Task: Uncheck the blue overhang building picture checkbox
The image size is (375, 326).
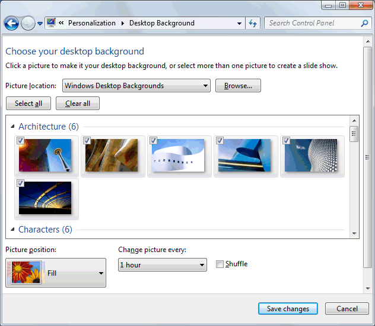Action: tap(220, 140)
